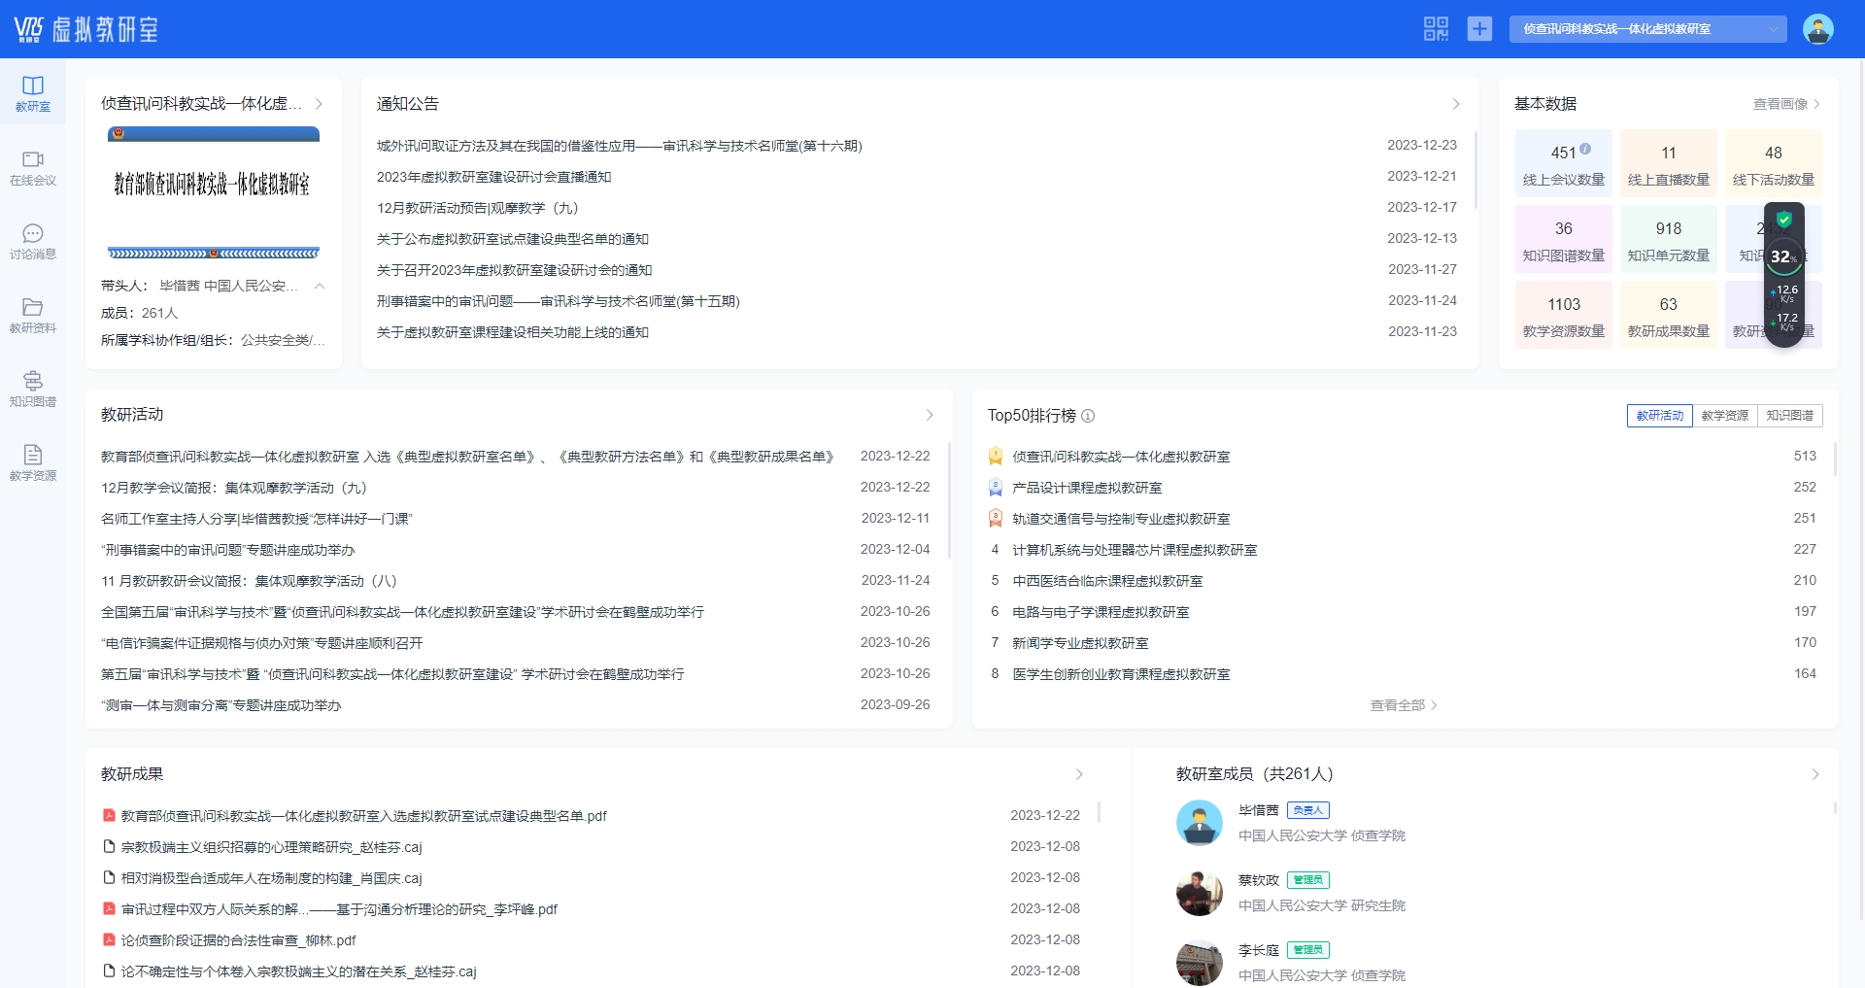The image size is (1865, 988).
Task: Click the green shield floating widget icon
Action: (1784, 220)
